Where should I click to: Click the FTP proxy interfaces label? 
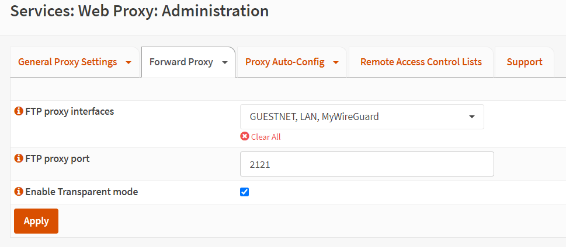(70, 111)
